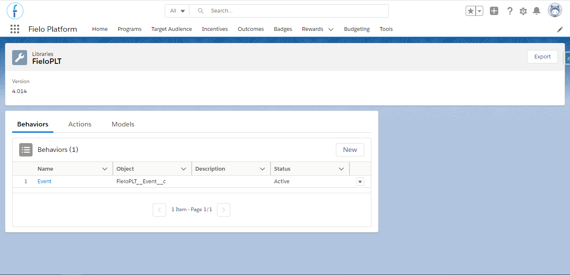The image size is (570, 275).
Task: Go to the Home tab
Action: (100, 29)
